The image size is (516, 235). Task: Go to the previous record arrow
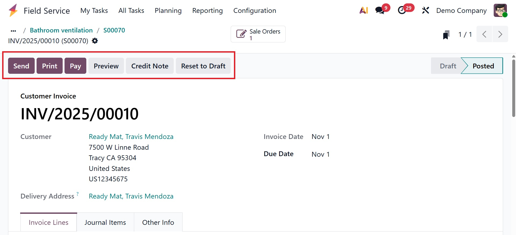click(x=484, y=34)
